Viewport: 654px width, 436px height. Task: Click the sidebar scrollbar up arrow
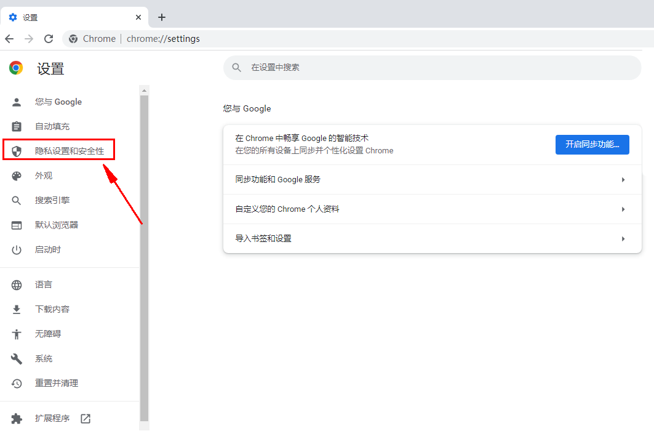(145, 90)
